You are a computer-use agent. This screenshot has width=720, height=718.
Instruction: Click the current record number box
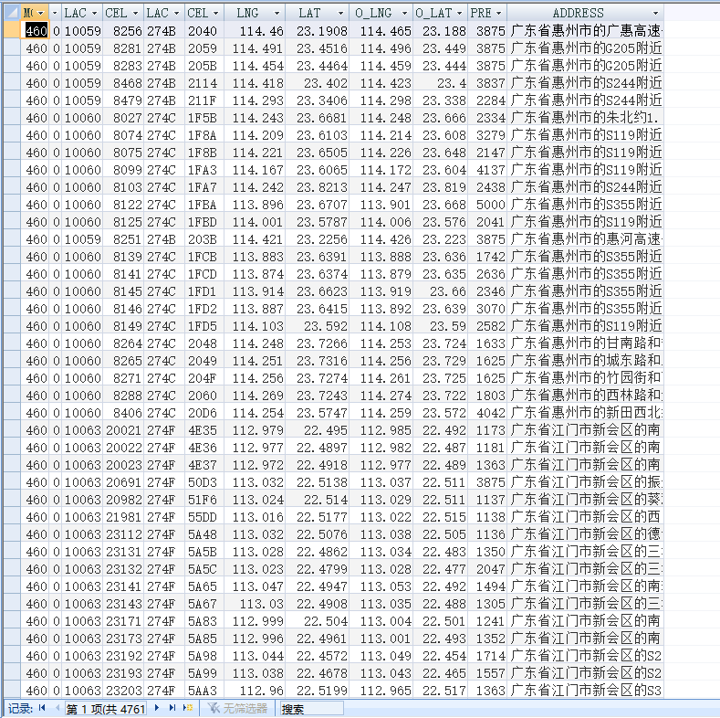106,709
